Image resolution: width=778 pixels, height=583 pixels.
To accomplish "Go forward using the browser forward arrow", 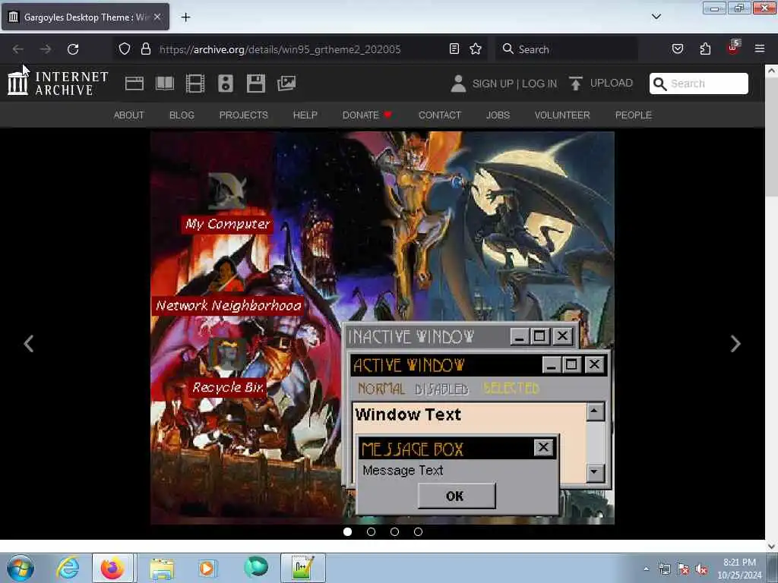I will (x=46, y=49).
